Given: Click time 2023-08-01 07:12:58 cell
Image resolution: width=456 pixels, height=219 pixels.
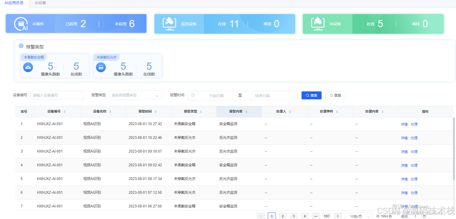Looking at the screenshot, I should (x=145, y=193).
